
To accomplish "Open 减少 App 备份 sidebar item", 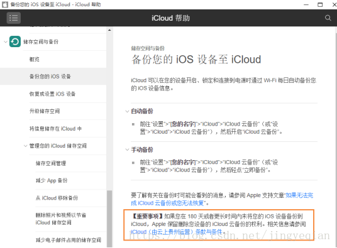I will click(52, 180).
